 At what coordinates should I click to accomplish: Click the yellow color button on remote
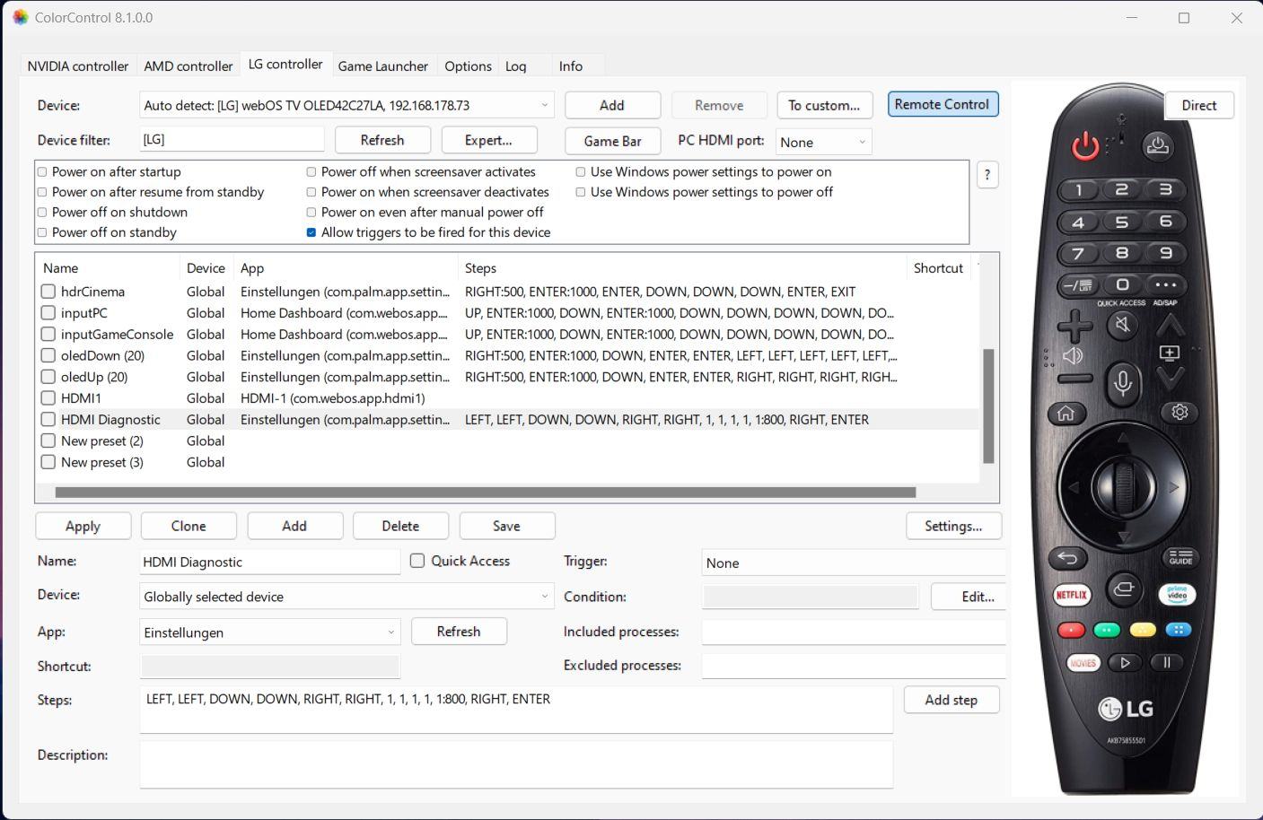(1142, 631)
